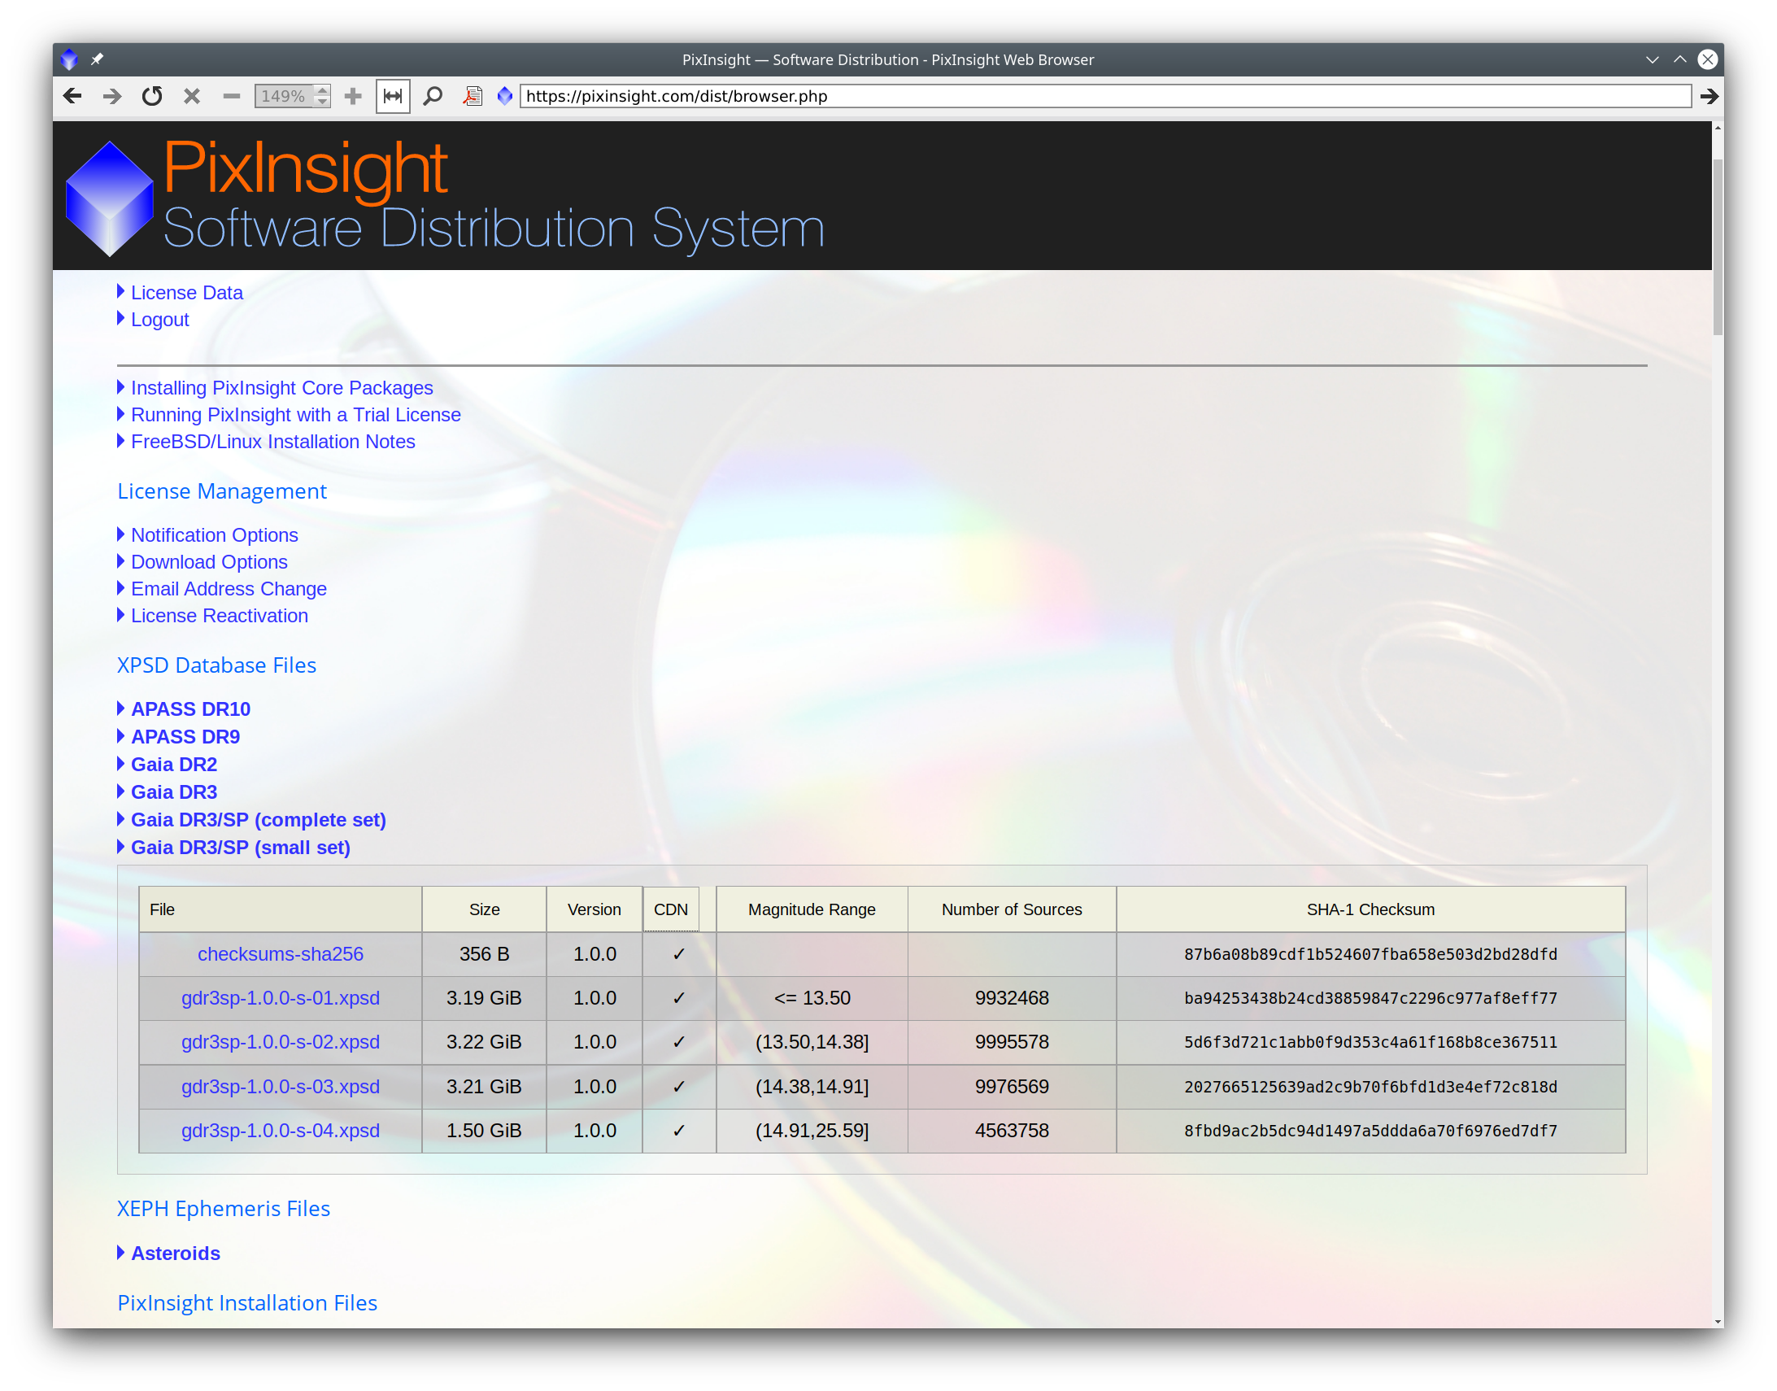Decrease zoom with the spinbox down arrow

pos(323,102)
